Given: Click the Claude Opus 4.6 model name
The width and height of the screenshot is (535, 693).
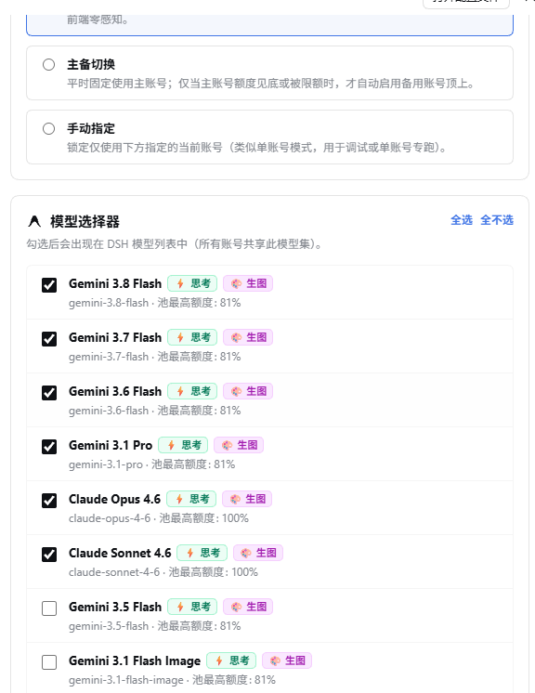Looking at the screenshot, I should pos(114,500).
